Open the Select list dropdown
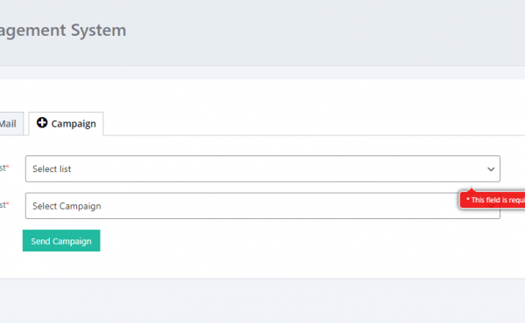525x323 pixels. click(x=262, y=168)
